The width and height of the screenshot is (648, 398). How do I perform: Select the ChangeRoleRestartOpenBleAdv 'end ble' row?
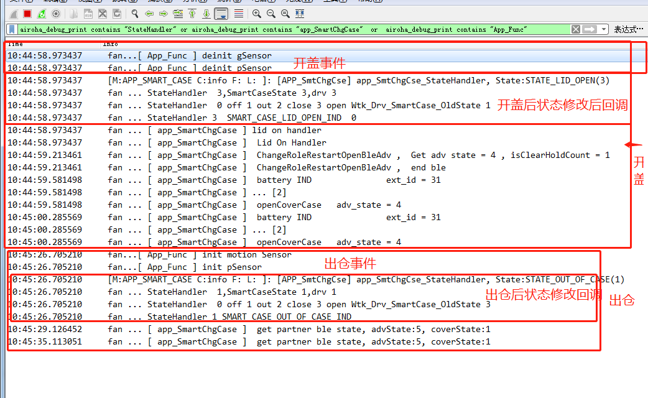(326, 167)
